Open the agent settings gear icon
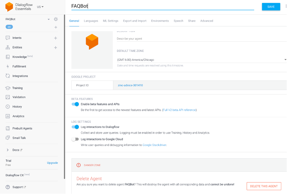The width and height of the screenshot is (287, 194). pyautogui.click(x=56, y=19)
